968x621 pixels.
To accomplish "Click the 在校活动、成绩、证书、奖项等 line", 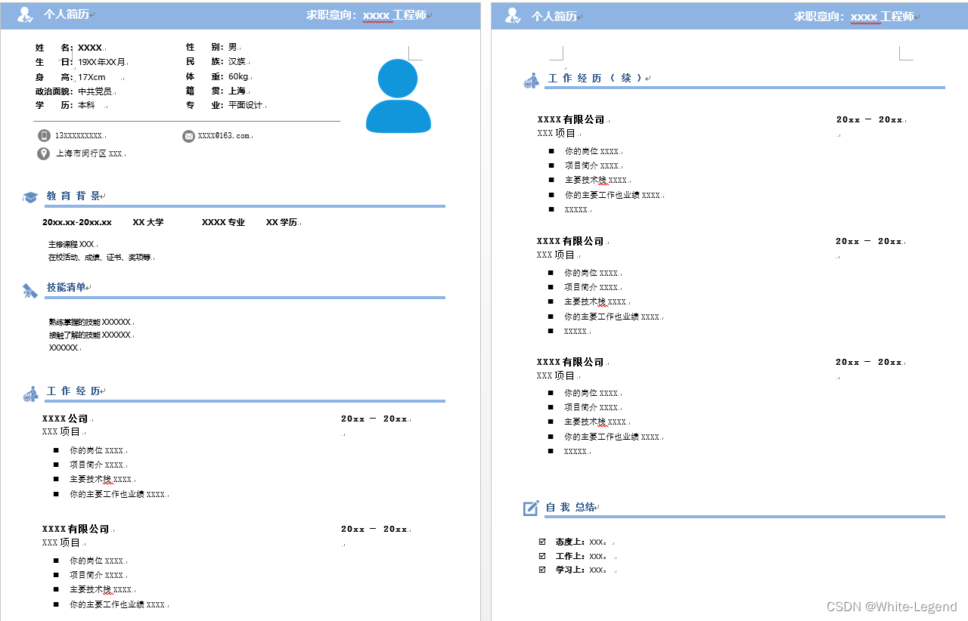I will tap(100, 258).
